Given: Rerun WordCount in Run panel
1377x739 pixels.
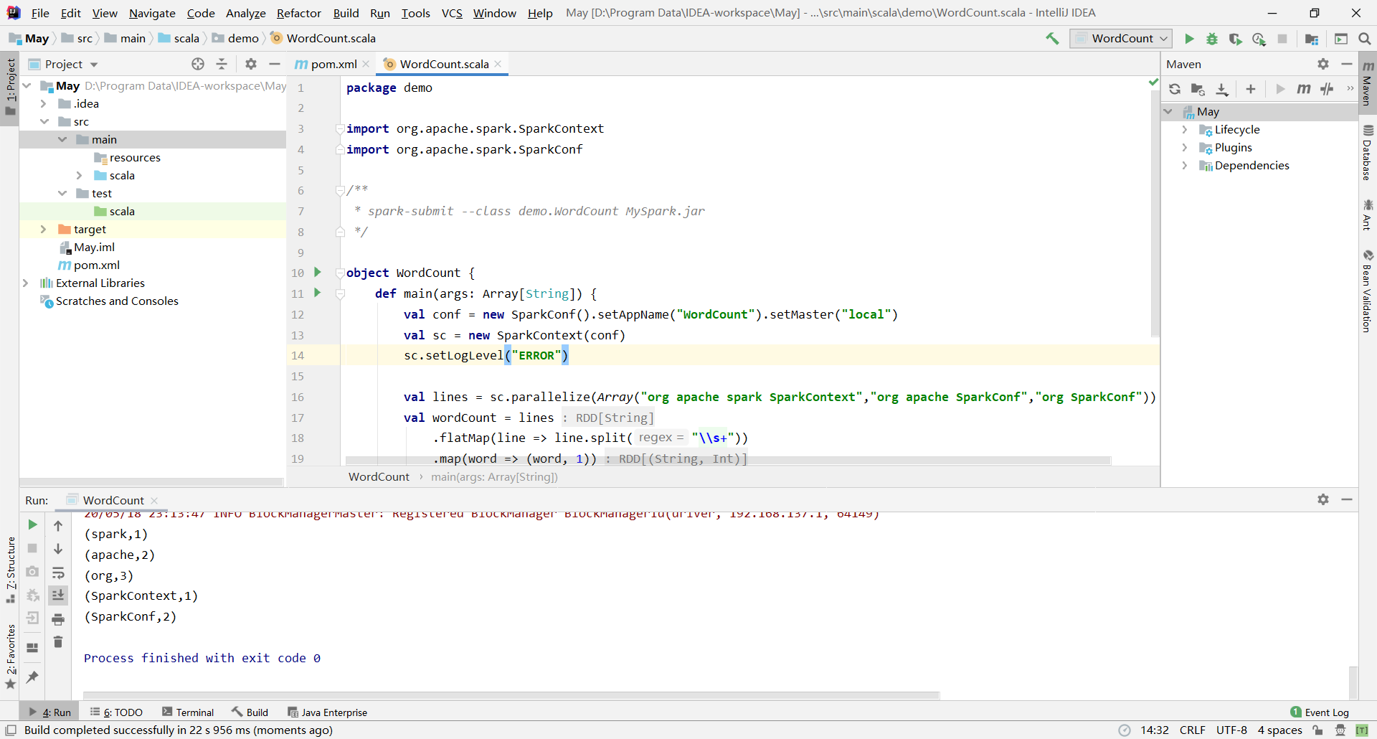Looking at the screenshot, I should tap(32, 525).
